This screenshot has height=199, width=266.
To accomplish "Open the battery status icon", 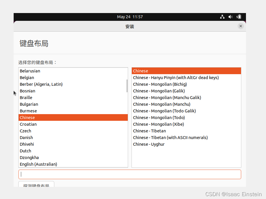I will [x=239, y=17].
